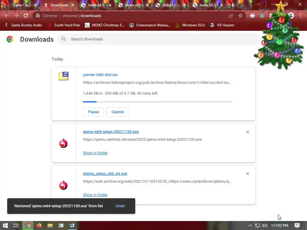Click the '353 MB of 3.7 GB' status text
Viewport: 307px width, 230px height.
click(120, 93)
